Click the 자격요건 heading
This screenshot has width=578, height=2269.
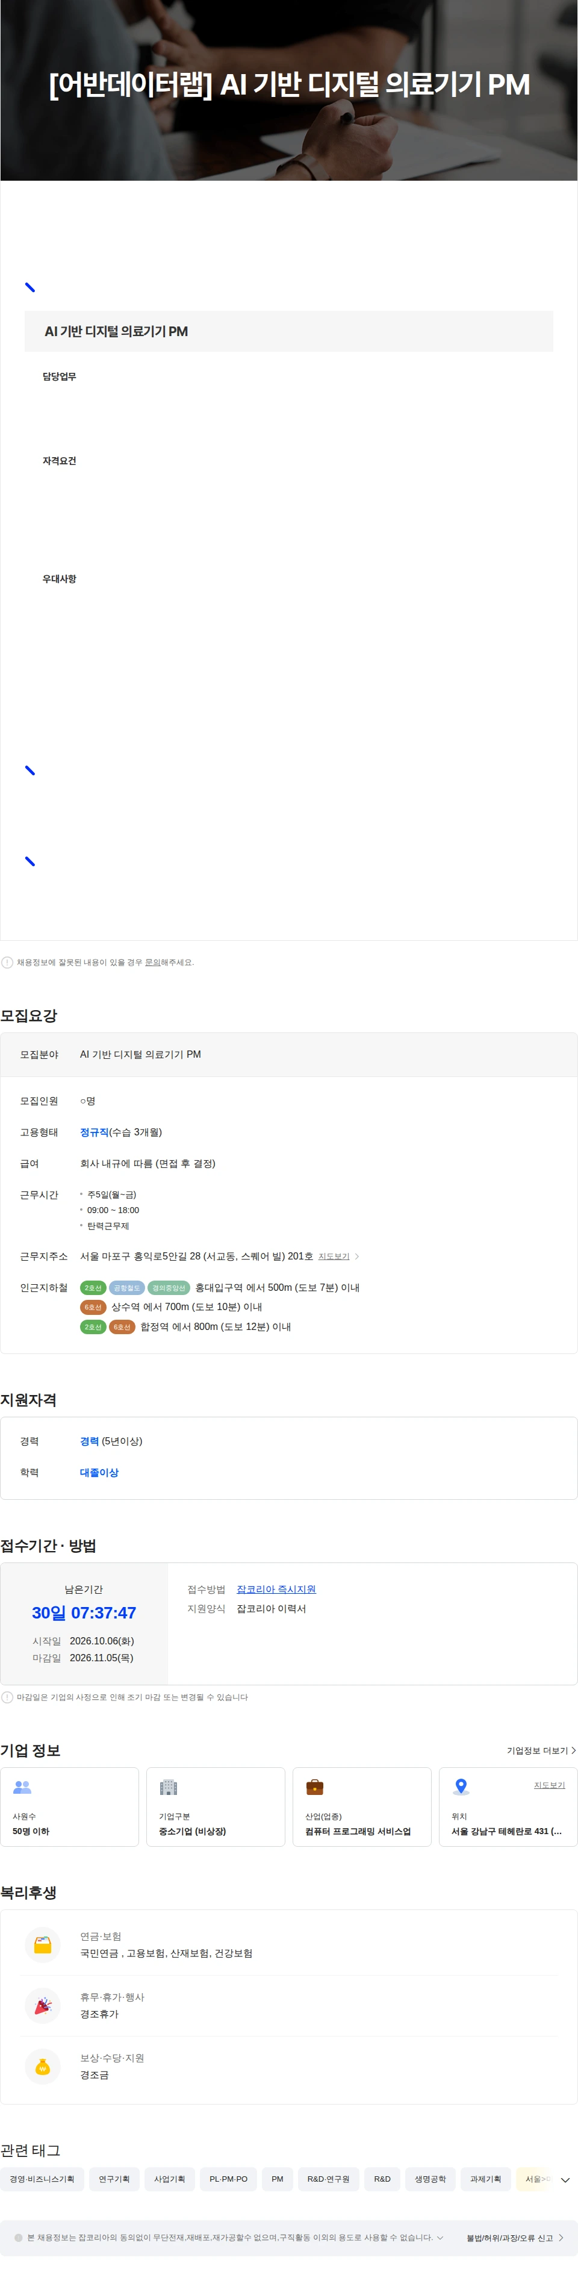pos(59,461)
